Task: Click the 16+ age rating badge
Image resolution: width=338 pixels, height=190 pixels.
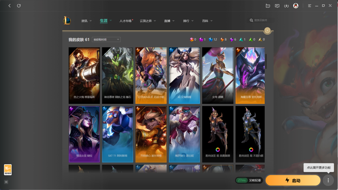Action: click(8, 170)
